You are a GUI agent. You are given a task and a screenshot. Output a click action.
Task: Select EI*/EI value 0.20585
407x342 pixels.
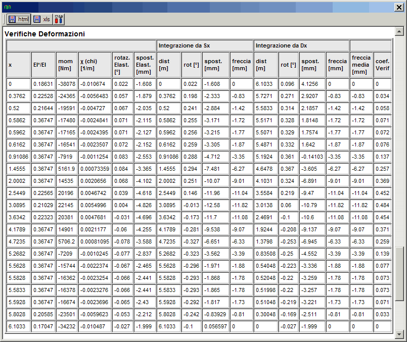(x=43, y=315)
